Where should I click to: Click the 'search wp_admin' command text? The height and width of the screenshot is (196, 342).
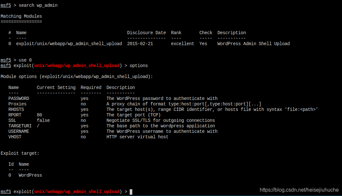click(x=38, y=5)
